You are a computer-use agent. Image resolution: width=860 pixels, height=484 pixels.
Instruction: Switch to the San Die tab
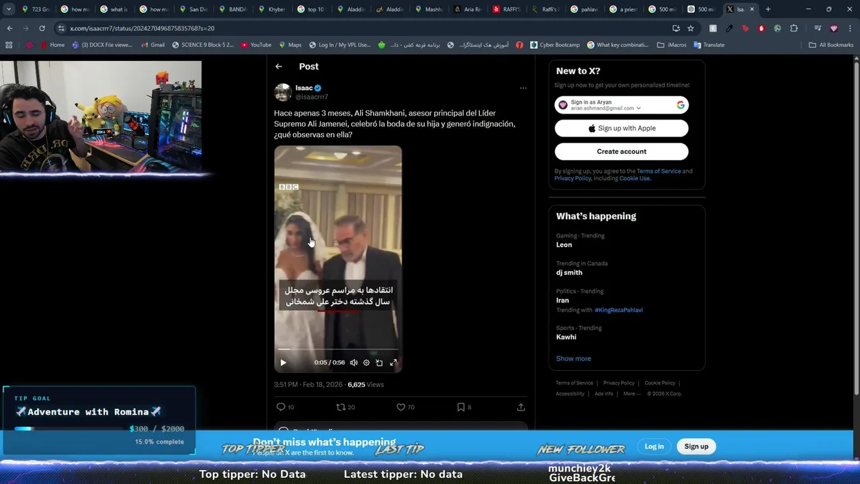(x=192, y=9)
